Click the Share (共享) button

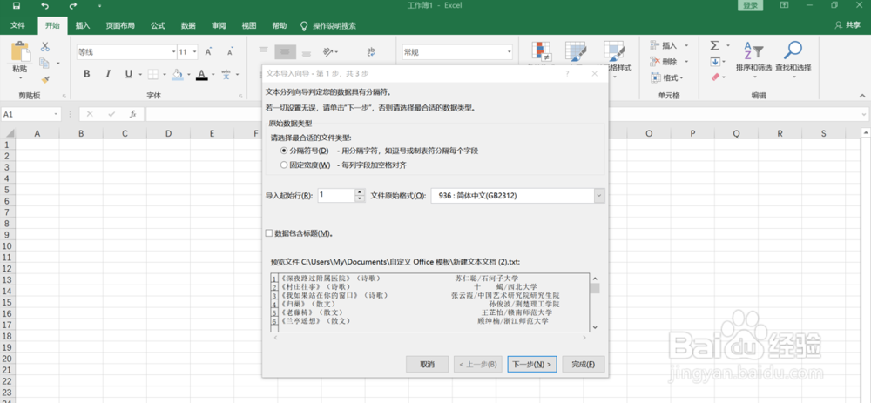pyautogui.click(x=848, y=25)
